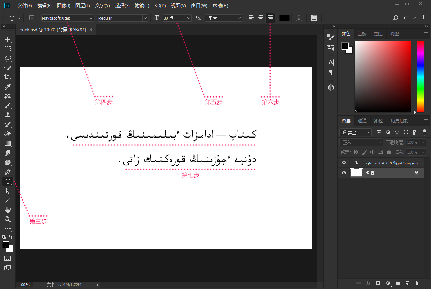Click the rainbow hue slider
The width and height of the screenshot is (431, 289).
(420, 76)
